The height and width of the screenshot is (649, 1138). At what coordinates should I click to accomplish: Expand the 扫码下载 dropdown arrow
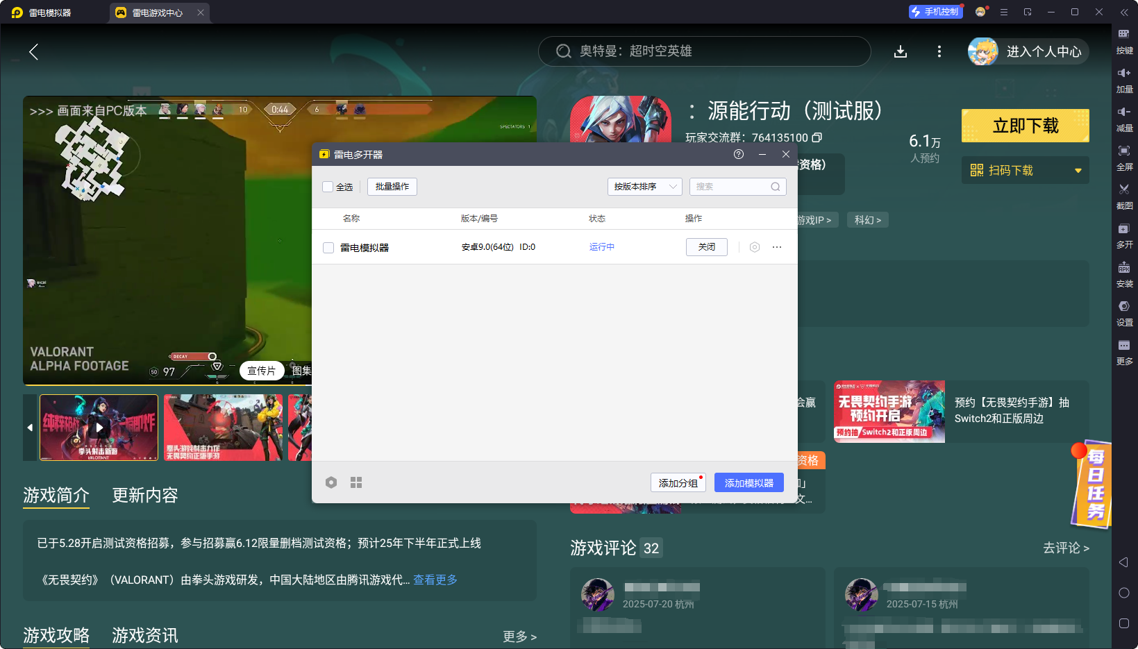click(x=1078, y=171)
